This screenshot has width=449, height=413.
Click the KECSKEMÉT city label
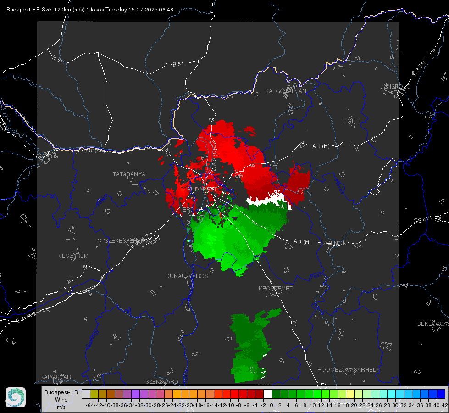tap(276, 289)
